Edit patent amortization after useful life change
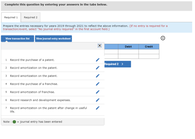Image resolution: width=195 pixels, height=139 pixels. point(97,108)
